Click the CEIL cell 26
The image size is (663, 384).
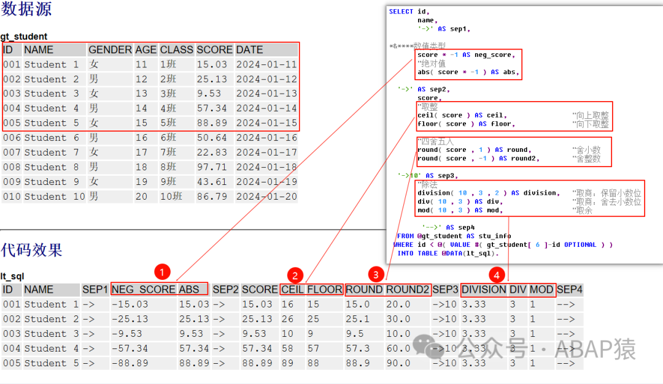click(287, 320)
